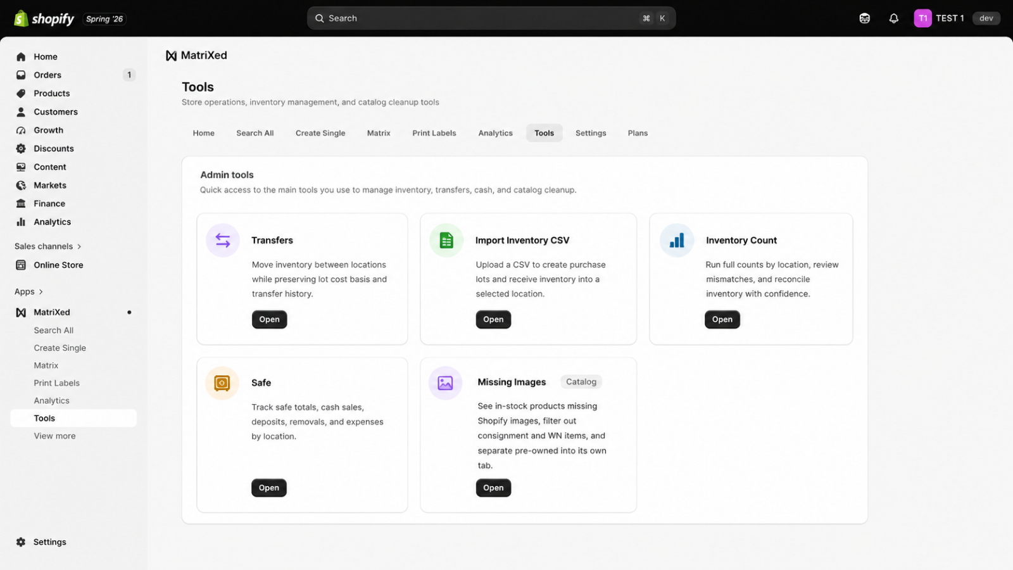The image size is (1013, 570).
Task: Click the Content icon in sidebar
Action: [21, 167]
